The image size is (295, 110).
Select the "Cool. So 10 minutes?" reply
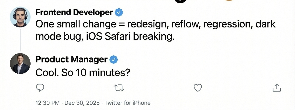pyautogui.click(x=82, y=72)
